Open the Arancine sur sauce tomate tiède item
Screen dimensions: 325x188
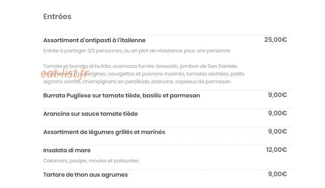(x=90, y=114)
